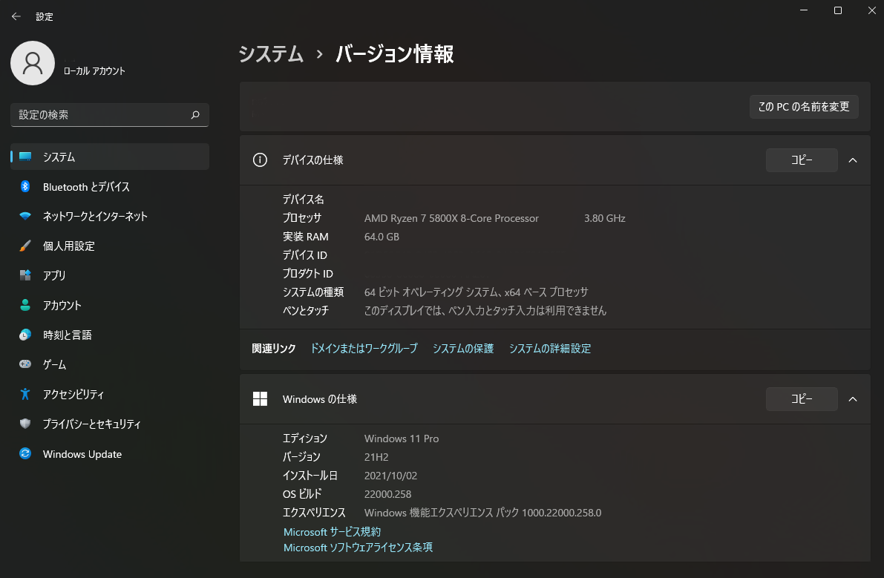Open アクセシビリティ settings

tap(110, 394)
